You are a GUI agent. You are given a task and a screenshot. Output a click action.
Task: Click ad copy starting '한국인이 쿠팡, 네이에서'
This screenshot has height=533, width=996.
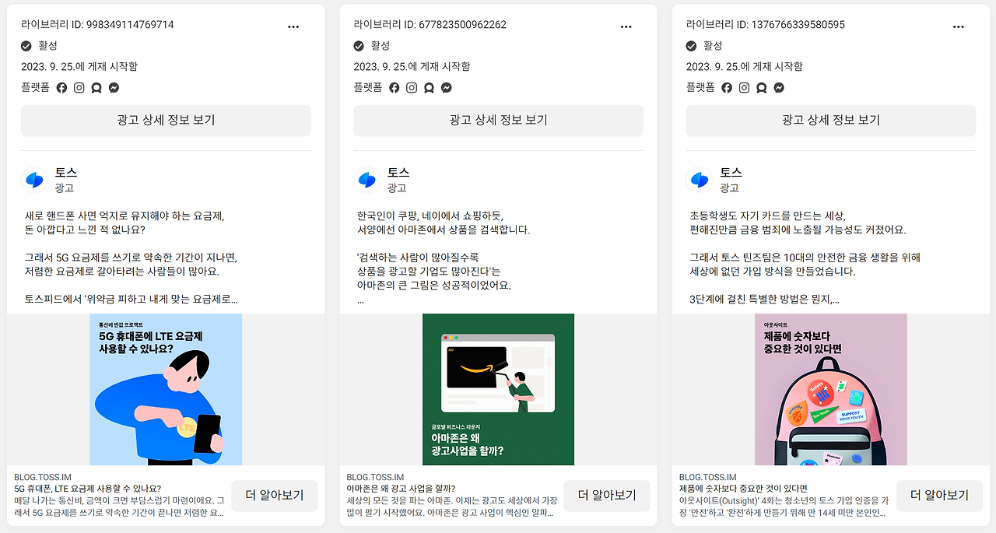click(444, 258)
